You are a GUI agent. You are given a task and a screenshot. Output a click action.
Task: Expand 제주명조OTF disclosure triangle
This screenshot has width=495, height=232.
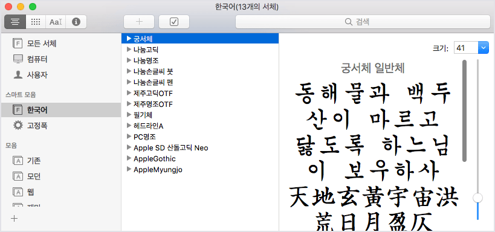point(129,103)
